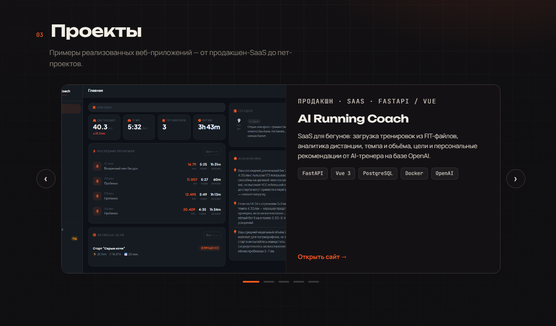Screen dimensions: 556x326
Task: Click the 'AI Running Coach' project title
Action: pos(353,119)
